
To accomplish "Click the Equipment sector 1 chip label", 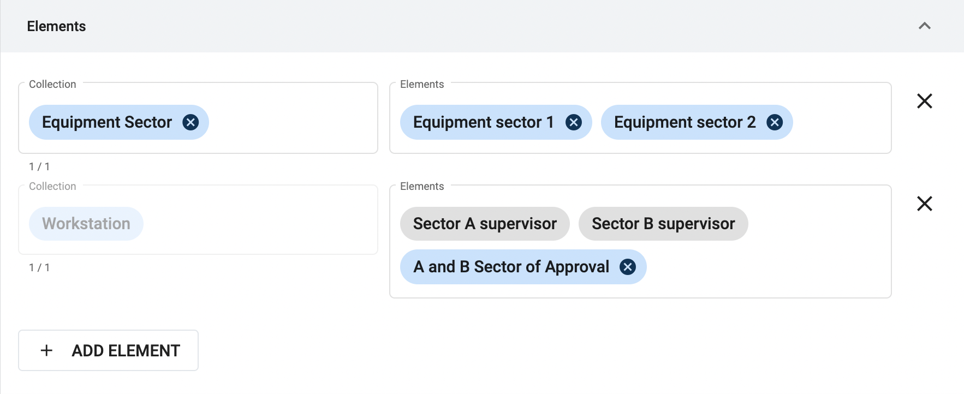I will 484,122.
